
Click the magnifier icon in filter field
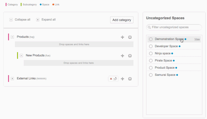pyautogui.click(x=149, y=27)
